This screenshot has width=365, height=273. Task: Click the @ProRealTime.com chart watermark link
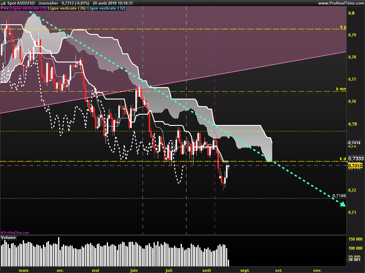point(15,233)
